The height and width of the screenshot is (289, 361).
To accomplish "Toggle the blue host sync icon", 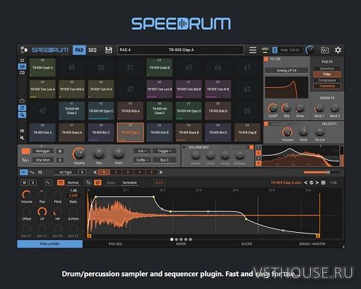I will click(274, 50).
